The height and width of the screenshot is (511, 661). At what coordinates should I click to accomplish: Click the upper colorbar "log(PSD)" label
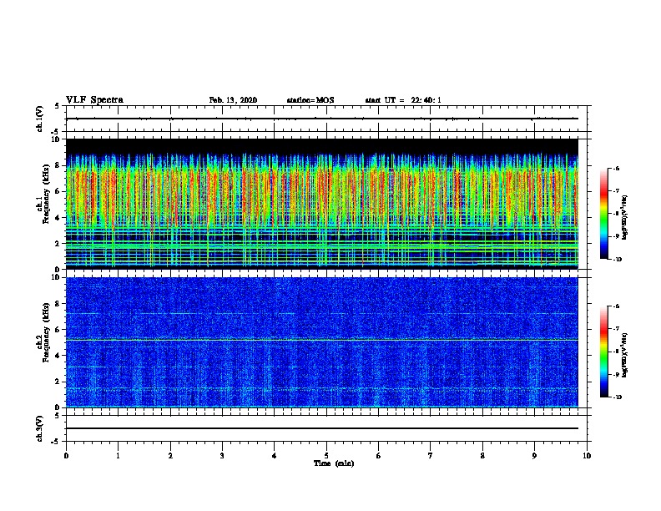[x=624, y=218]
